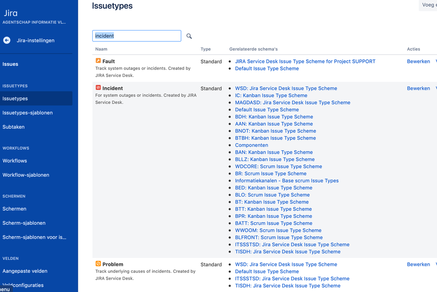The image size is (437, 292).
Task: Click Bewerken for the Problem row
Action: [418, 265]
